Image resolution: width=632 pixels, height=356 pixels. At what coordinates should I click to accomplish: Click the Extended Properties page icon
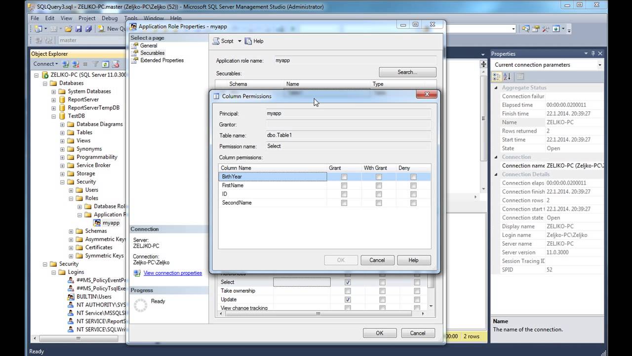click(135, 60)
